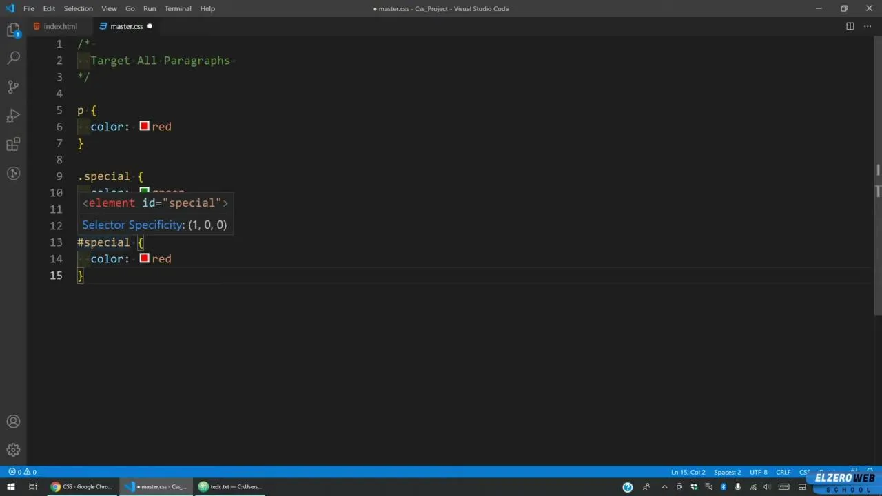
Task: Click the Split Editor Right icon
Action: click(x=850, y=26)
